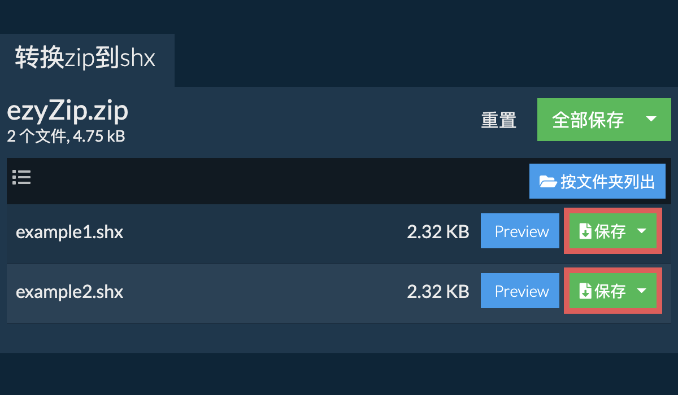This screenshot has width=678, height=395.
Task: Click the example2.shx file name
Action: [69, 292]
